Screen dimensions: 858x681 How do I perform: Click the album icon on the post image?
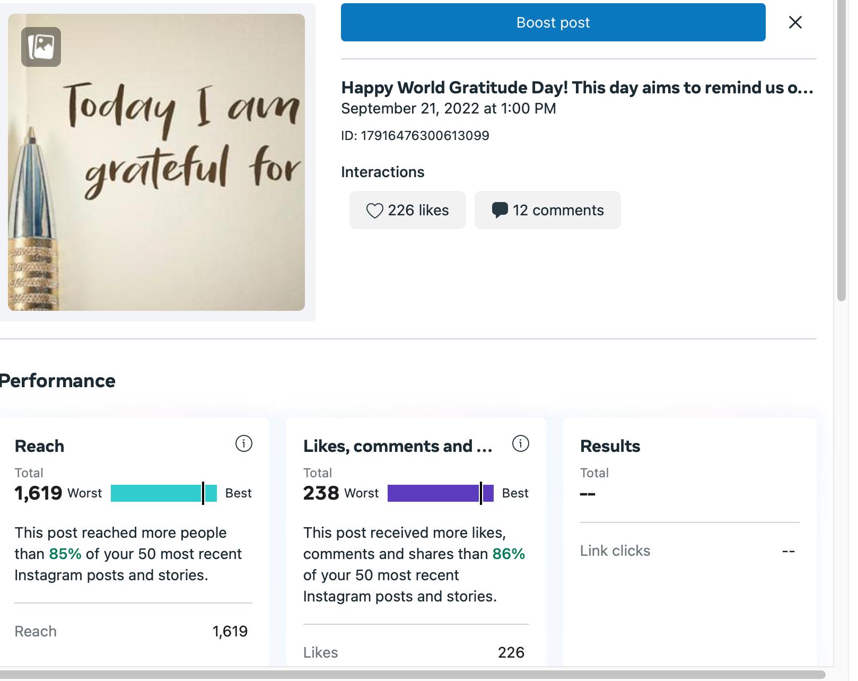tap(41, 47)
